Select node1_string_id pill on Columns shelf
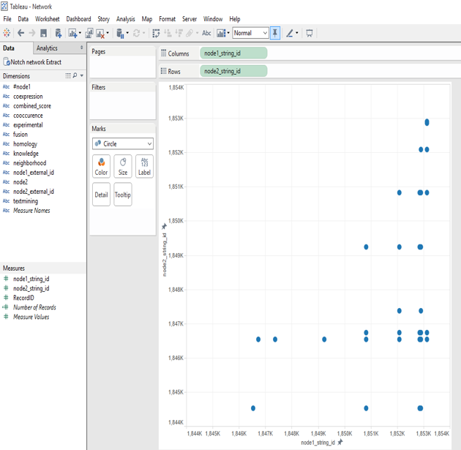Screen dimensions: 461x450 [x=233, y=53]
